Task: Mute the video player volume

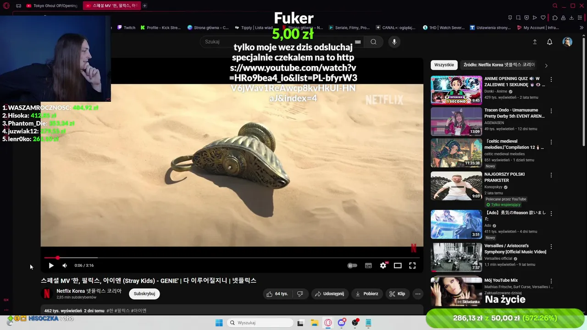Action: pyautogui.click(x=65, y=265)
